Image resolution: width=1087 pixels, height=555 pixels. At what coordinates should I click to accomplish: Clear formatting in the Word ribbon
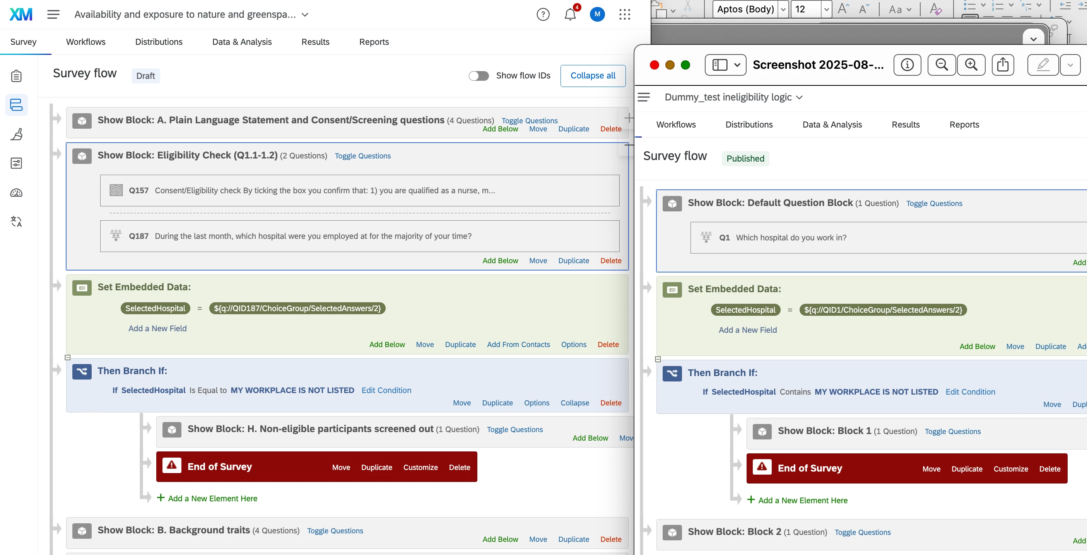(x=935, y=9)
